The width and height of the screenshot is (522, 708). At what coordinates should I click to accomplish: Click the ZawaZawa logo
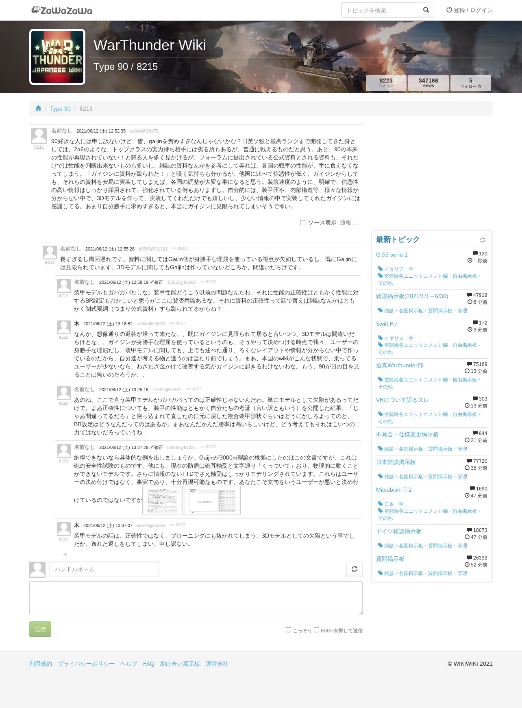point(62,10)
